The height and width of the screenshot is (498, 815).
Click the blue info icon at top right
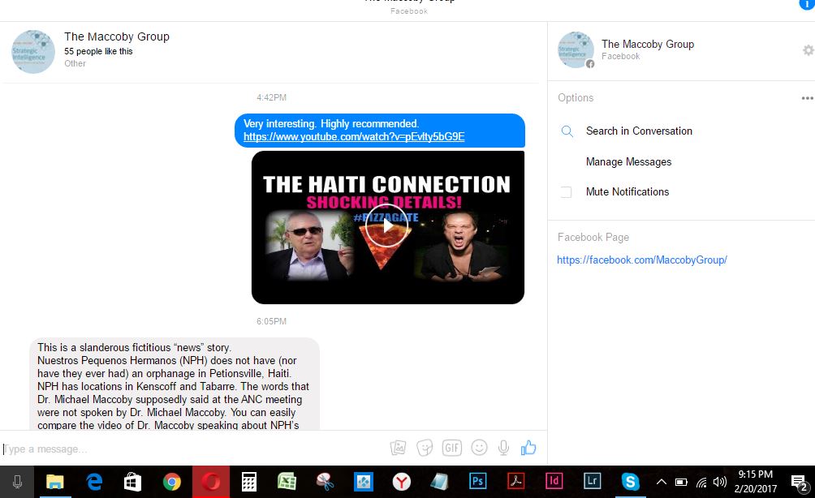point(807,3)
